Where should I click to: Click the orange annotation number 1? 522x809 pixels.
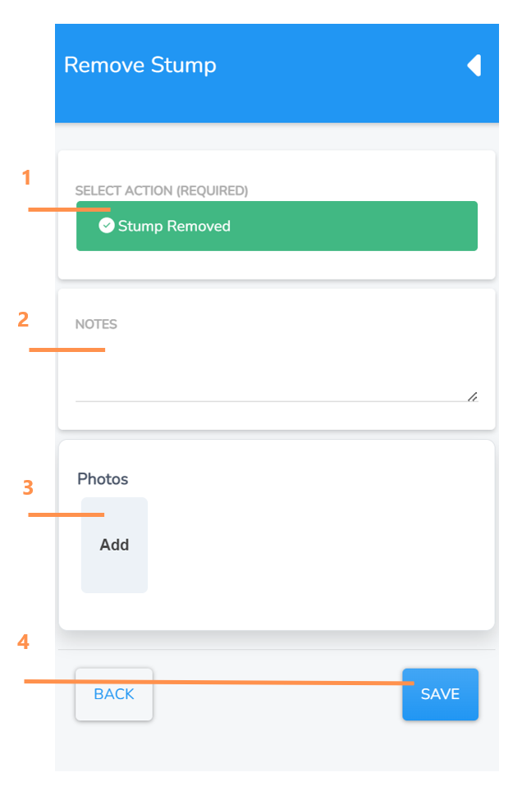tap(26, 177)
